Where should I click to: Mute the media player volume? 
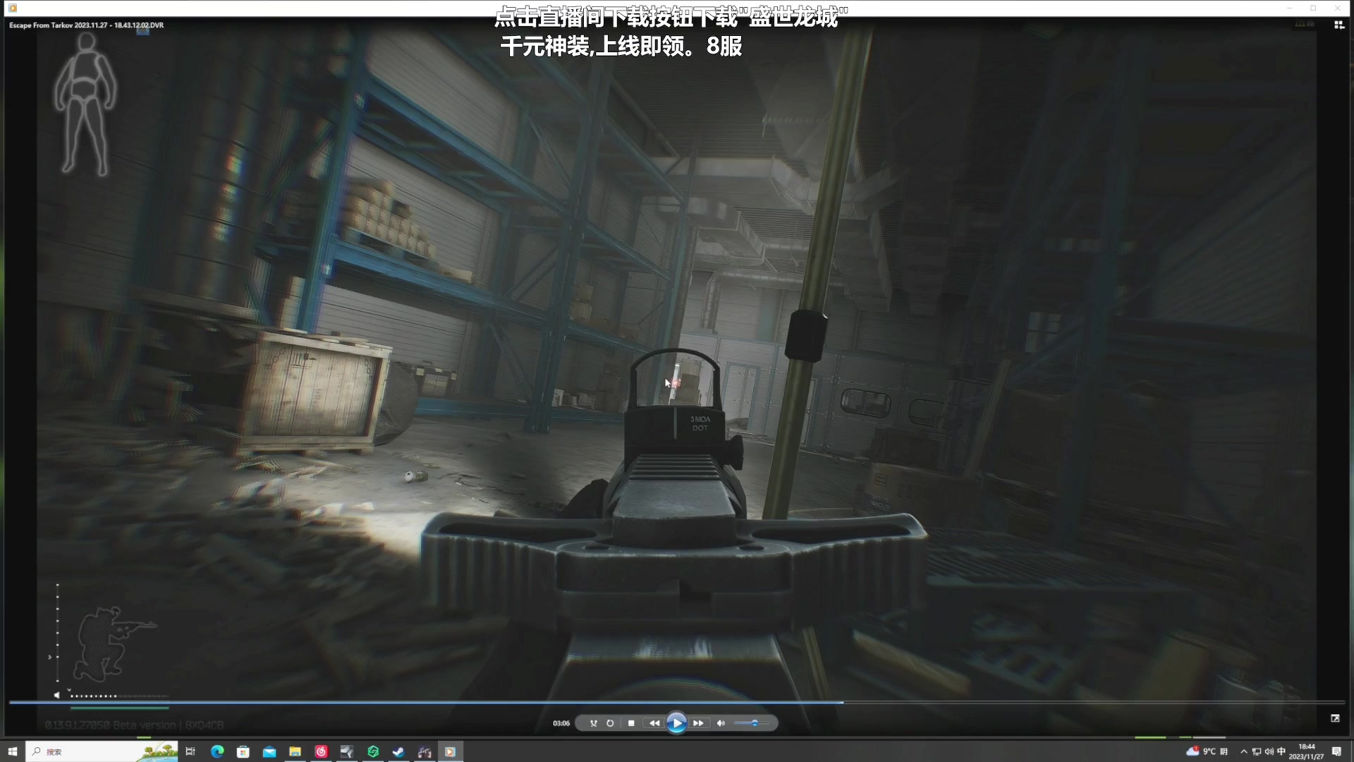pyautogui.click(x=721, y=723)
